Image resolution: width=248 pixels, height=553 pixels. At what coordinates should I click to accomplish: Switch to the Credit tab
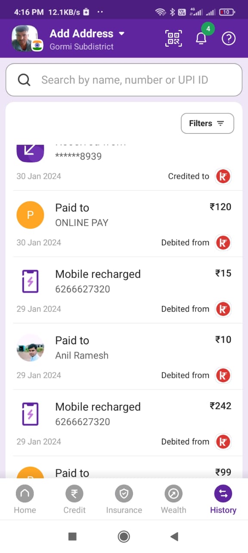coord(74,499)
